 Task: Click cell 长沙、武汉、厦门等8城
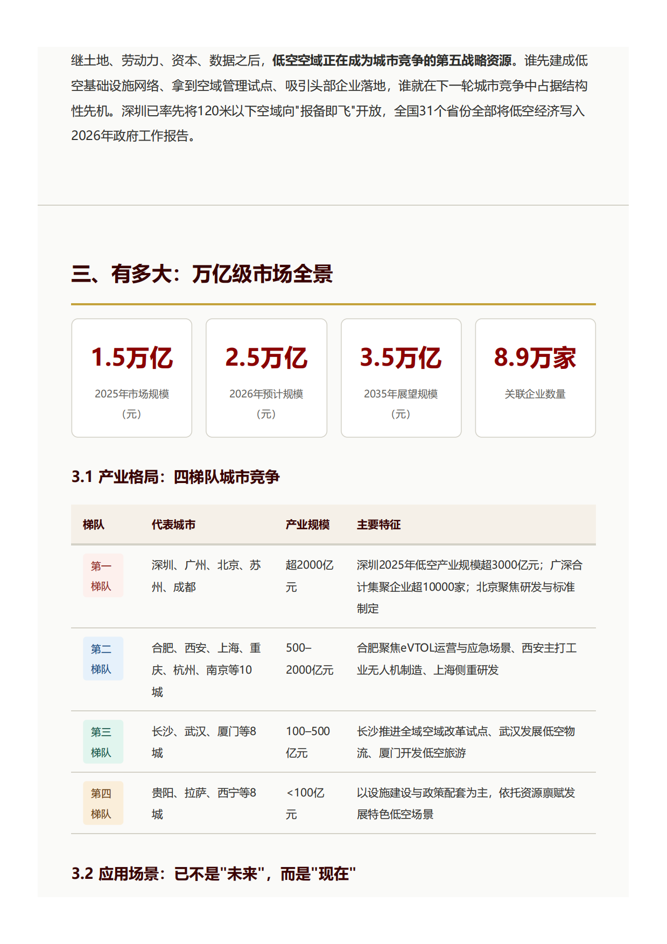pyautogui.click(x=204, y=742)
